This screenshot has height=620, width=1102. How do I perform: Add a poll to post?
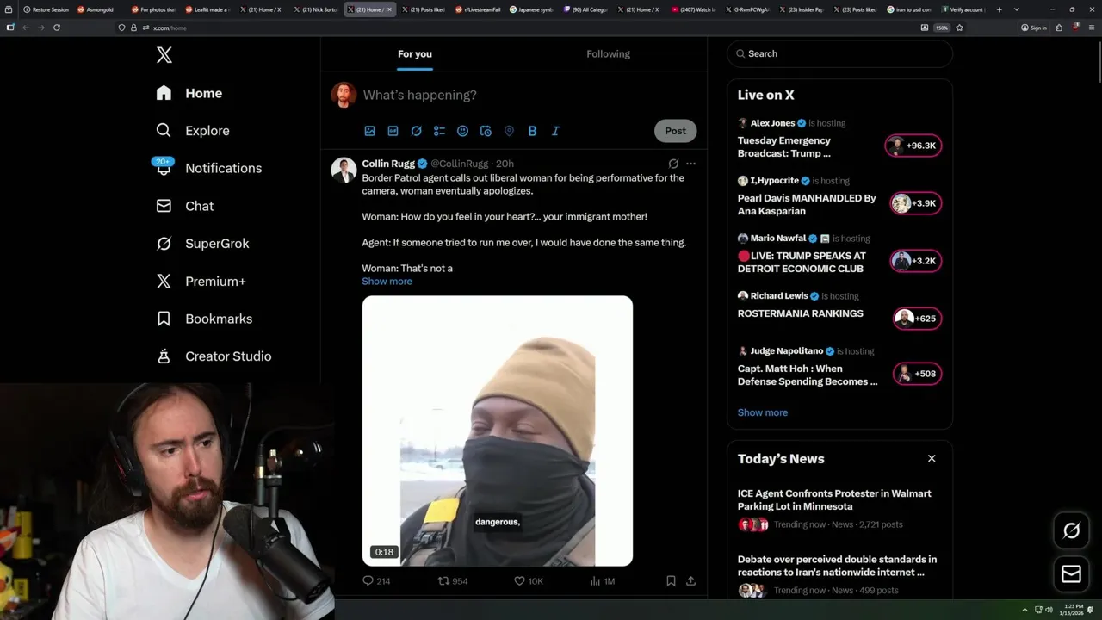click(439, 131)
